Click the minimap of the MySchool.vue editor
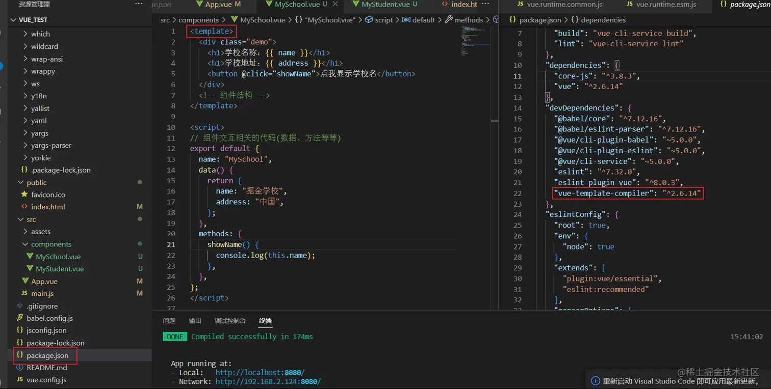771x389 pixels. tap(476, 41)
